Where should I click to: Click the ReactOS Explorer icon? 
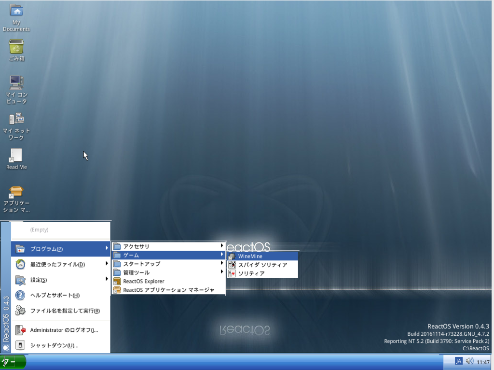117,281
